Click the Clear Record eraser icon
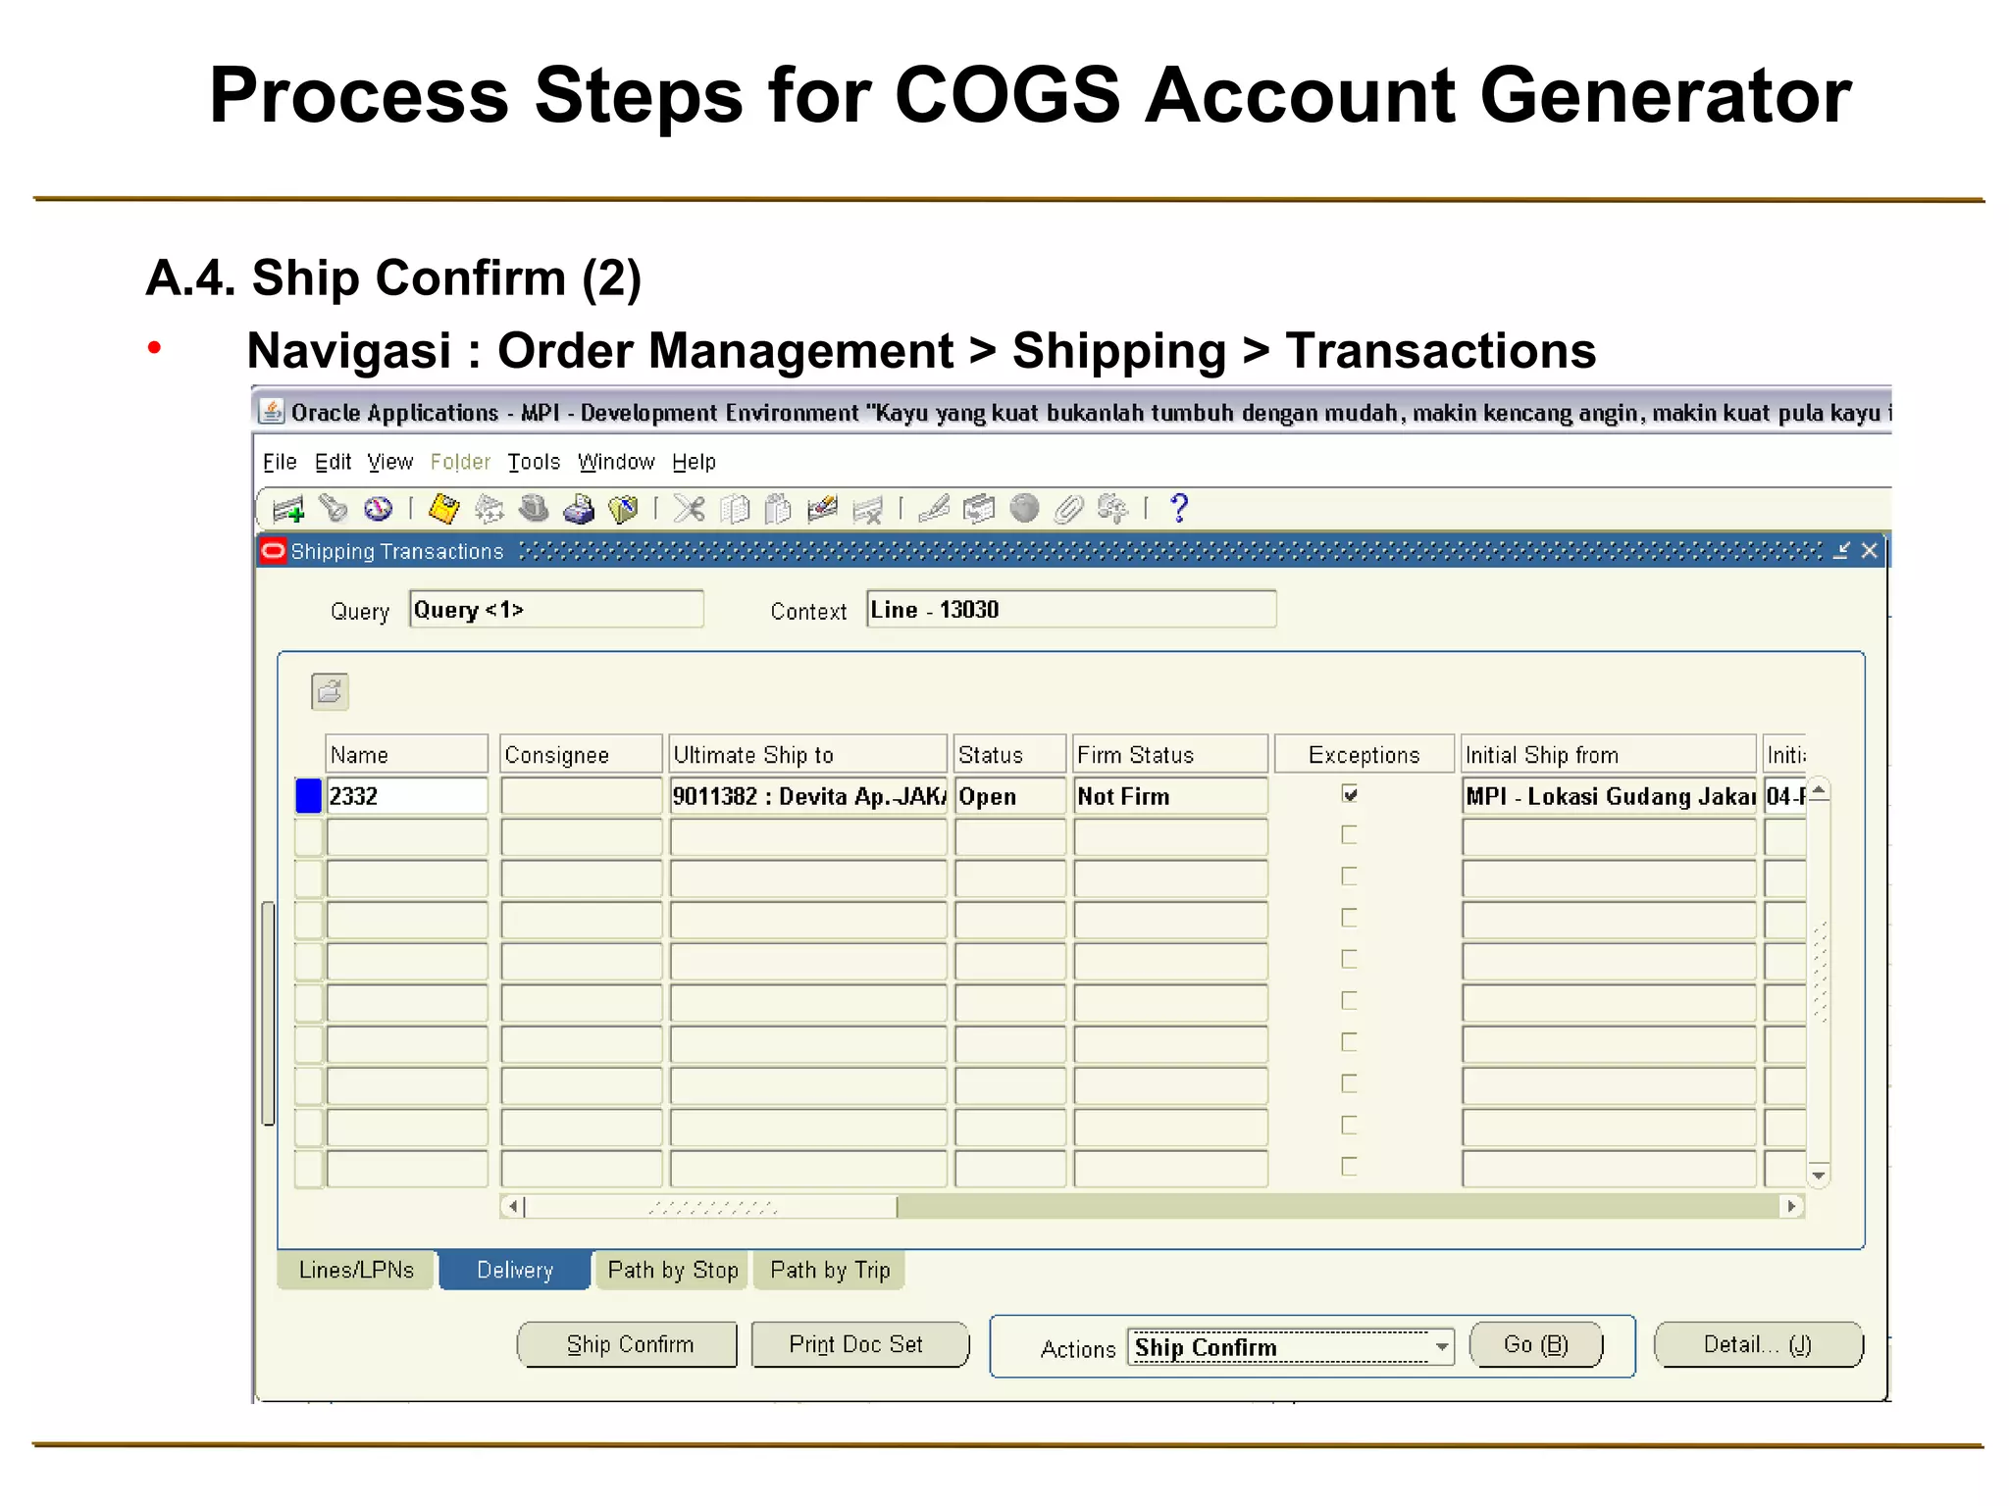Screen dimensions: 2009x1506 coord(822,508)
